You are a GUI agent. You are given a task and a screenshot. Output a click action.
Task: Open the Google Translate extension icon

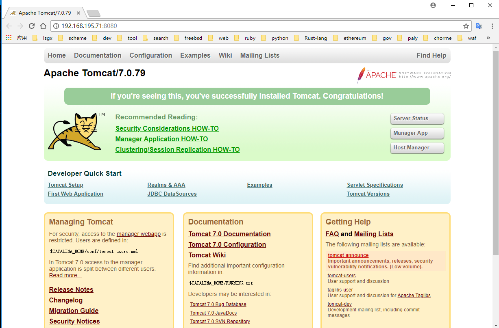pyautogui.click(x=479, y=26)
